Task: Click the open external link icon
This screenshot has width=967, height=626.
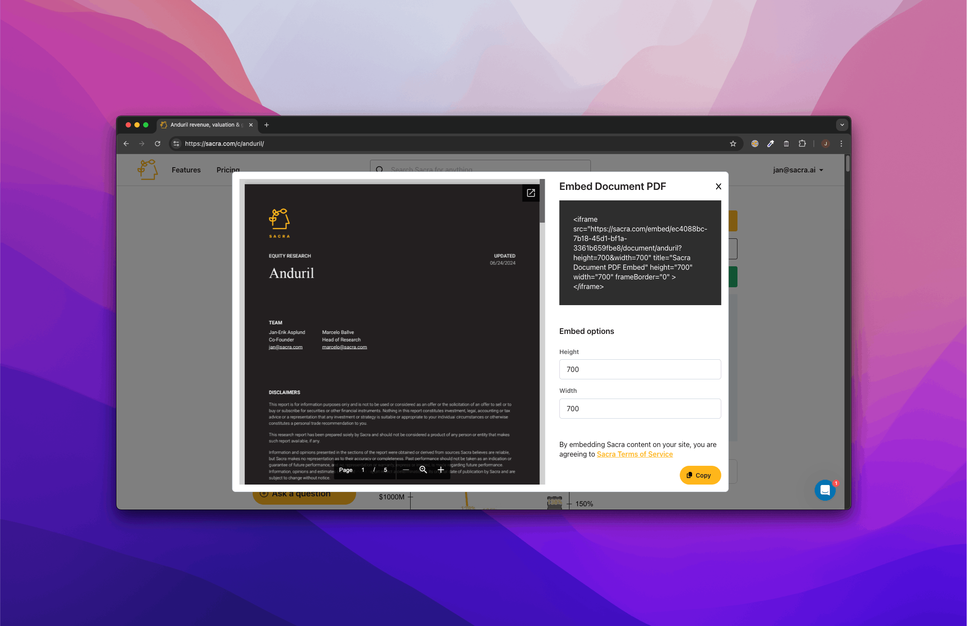Action: 531,193
